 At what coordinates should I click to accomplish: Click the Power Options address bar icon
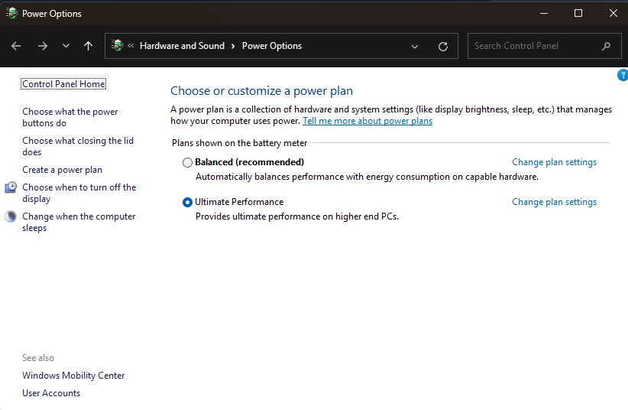coord(117,45)
